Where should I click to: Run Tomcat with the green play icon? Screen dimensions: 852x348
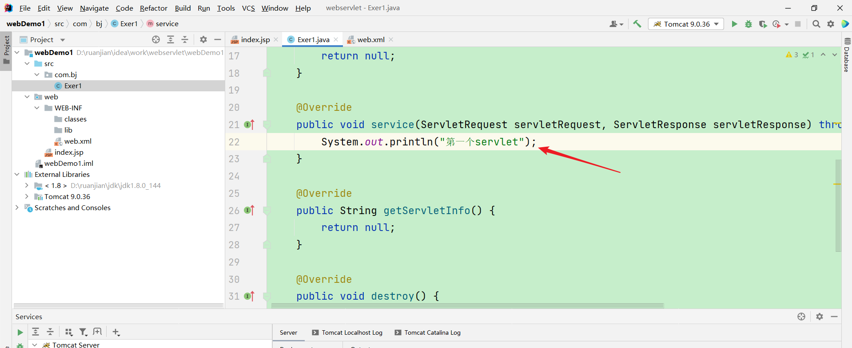(x=734, y=24)
